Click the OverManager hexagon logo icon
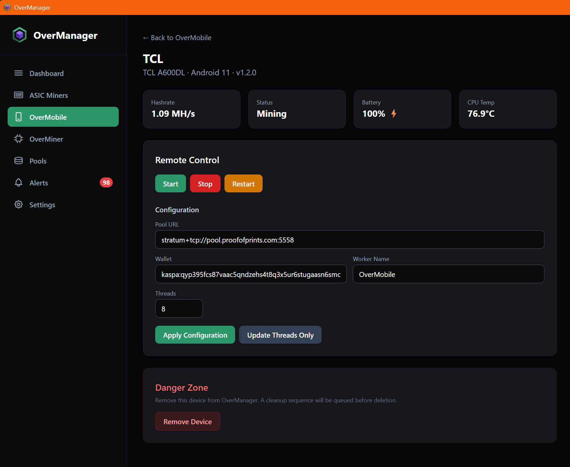This screenshot has height=467, width=570. tap(20, 35)
